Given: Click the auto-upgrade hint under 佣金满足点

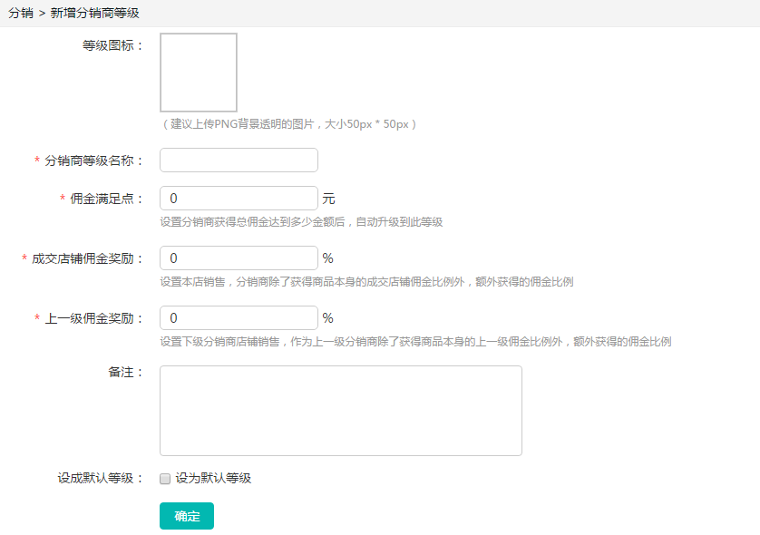Looking at the screenshot, I should (x=301, y=221).
